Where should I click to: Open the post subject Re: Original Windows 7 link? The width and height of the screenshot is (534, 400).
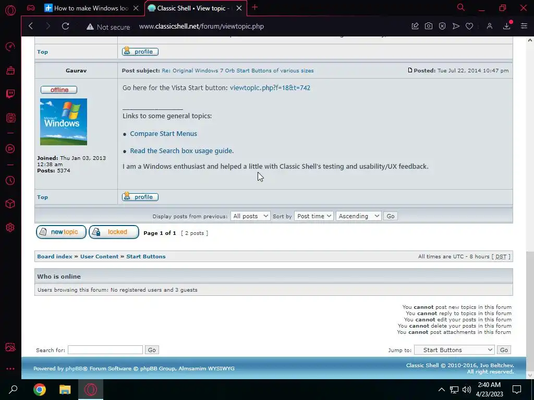[238, 71]
